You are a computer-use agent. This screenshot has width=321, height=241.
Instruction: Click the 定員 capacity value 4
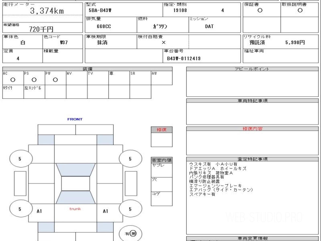[18, 58]
